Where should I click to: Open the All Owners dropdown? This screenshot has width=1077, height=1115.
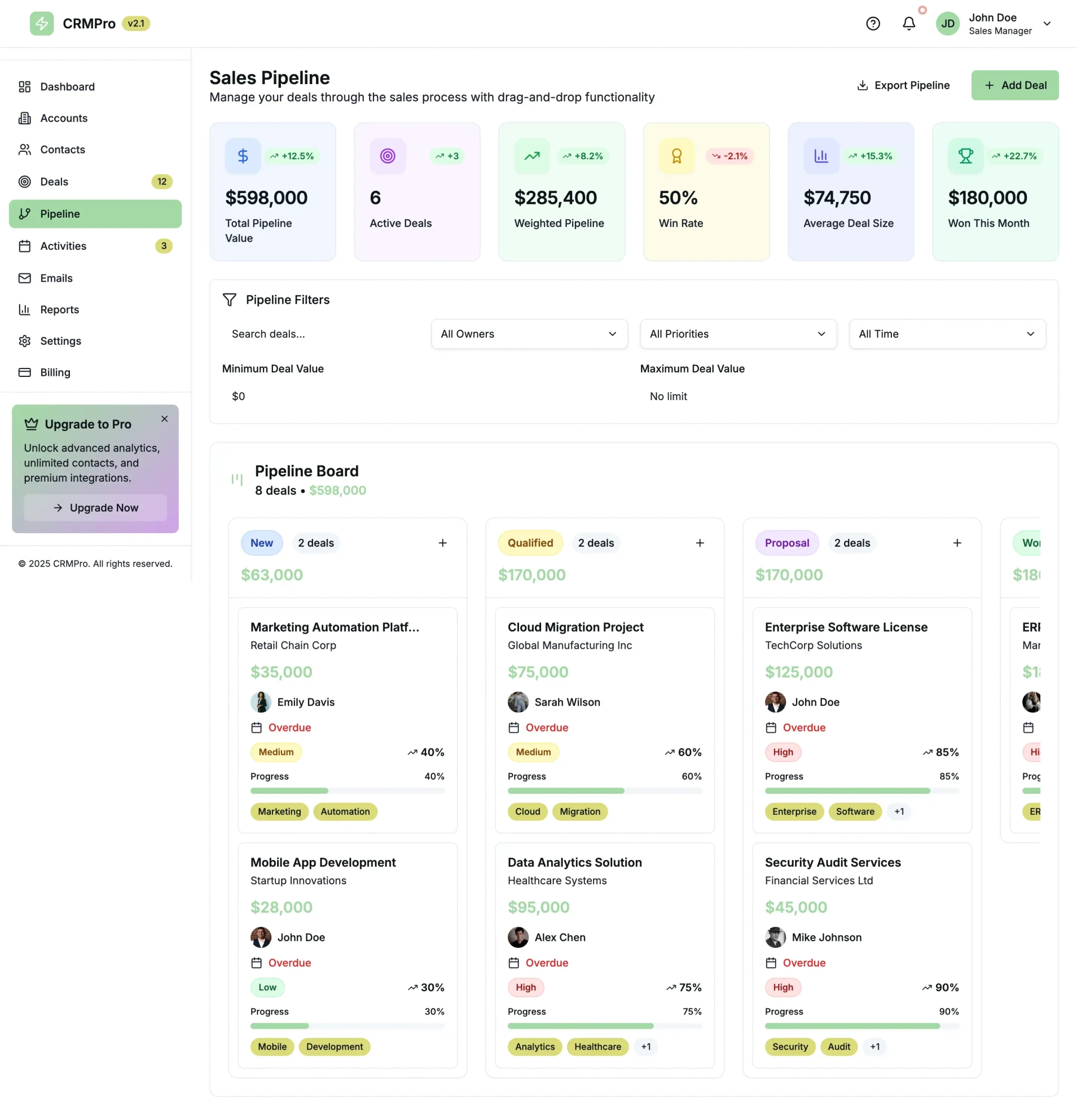529,334
